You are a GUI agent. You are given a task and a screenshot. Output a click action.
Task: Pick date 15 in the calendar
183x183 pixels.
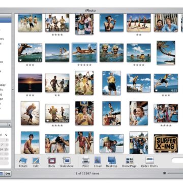point(6,149)
